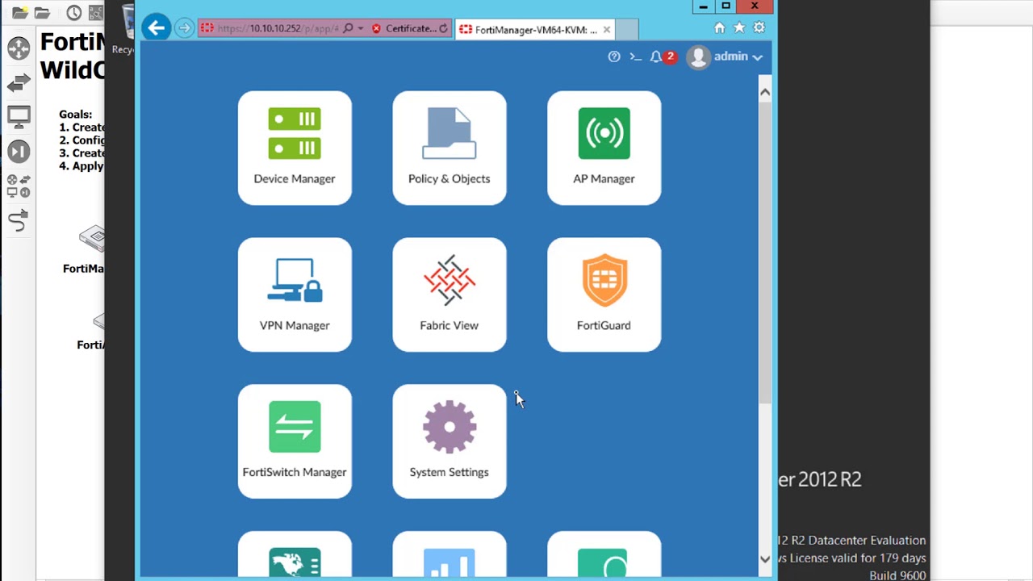1033x581 pixels.
Task: Maximize the browser window
Action: coord(726,6)
